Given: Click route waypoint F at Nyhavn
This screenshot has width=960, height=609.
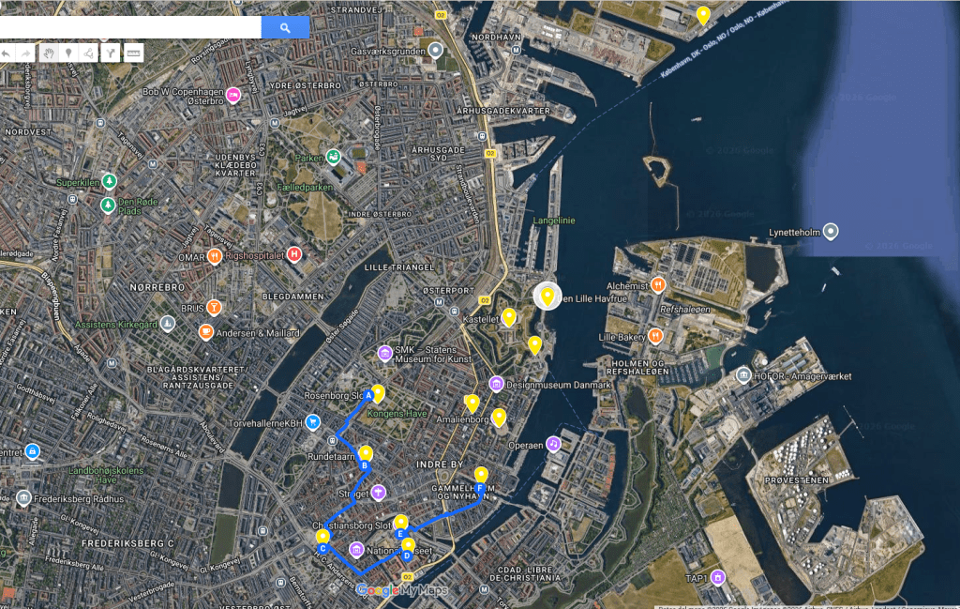Looking at the screenshot, I should click(x=480, y=489).
